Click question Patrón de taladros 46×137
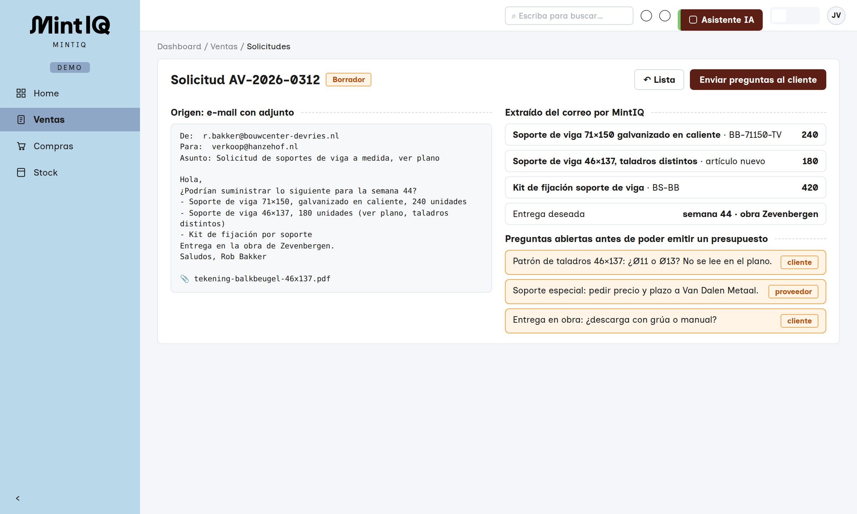The image size is (857, 514). point(666,262)
